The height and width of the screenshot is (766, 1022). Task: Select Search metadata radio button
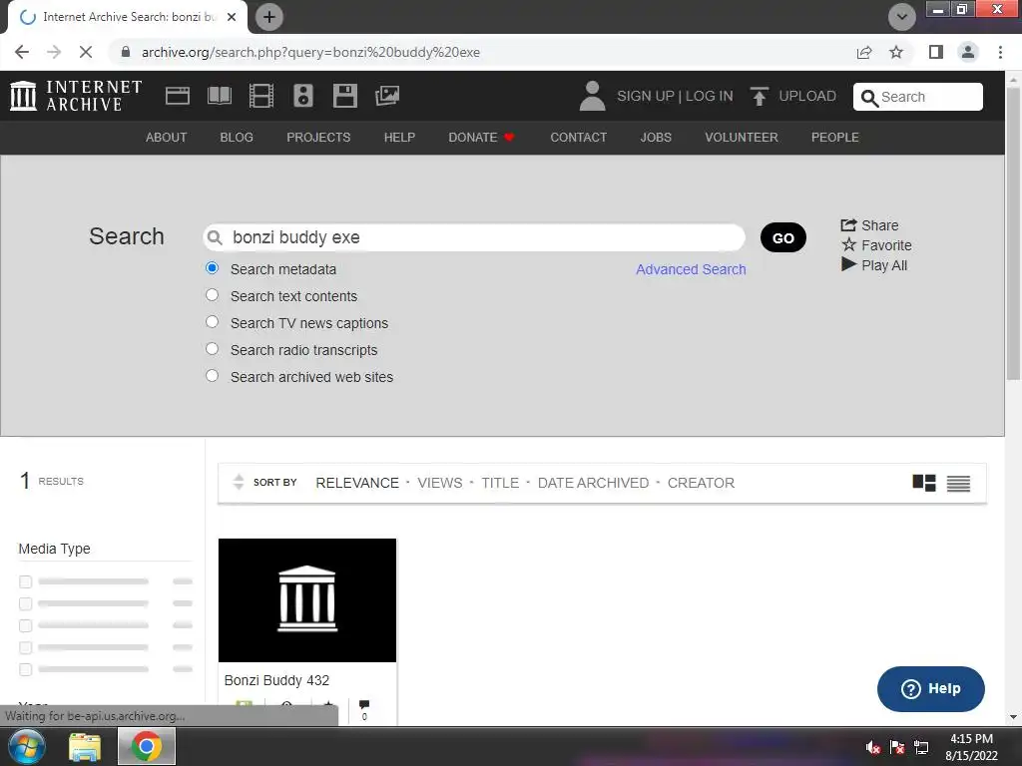pos(212,268)
